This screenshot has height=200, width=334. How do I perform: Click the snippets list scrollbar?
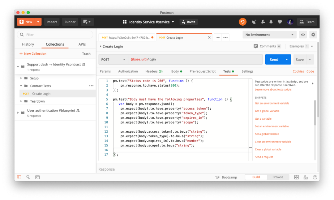pyautogui.click(x=315, y=113)
